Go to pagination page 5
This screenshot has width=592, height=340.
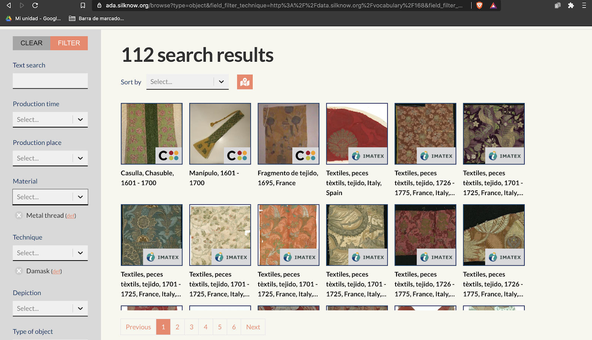[x=220, y=327]
